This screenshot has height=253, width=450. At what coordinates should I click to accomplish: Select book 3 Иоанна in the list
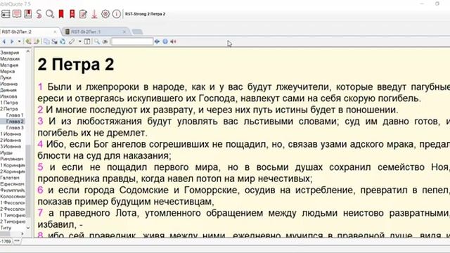point(11,146)
